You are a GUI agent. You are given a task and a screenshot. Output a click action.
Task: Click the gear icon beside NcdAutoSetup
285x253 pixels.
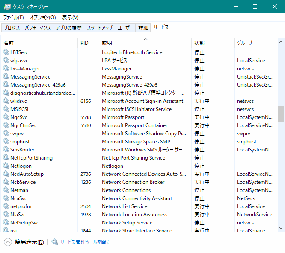click(6, 174)
